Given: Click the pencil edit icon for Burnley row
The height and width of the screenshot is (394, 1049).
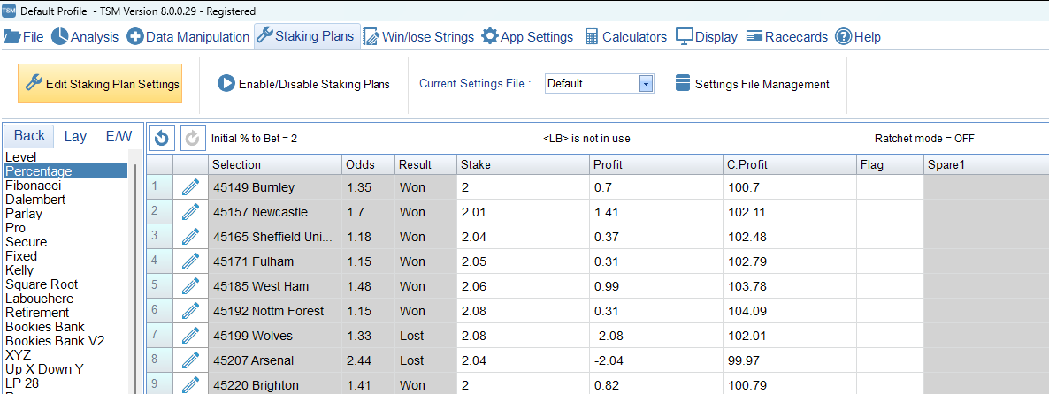Looking at the screenshot, I should click(190, 187).
